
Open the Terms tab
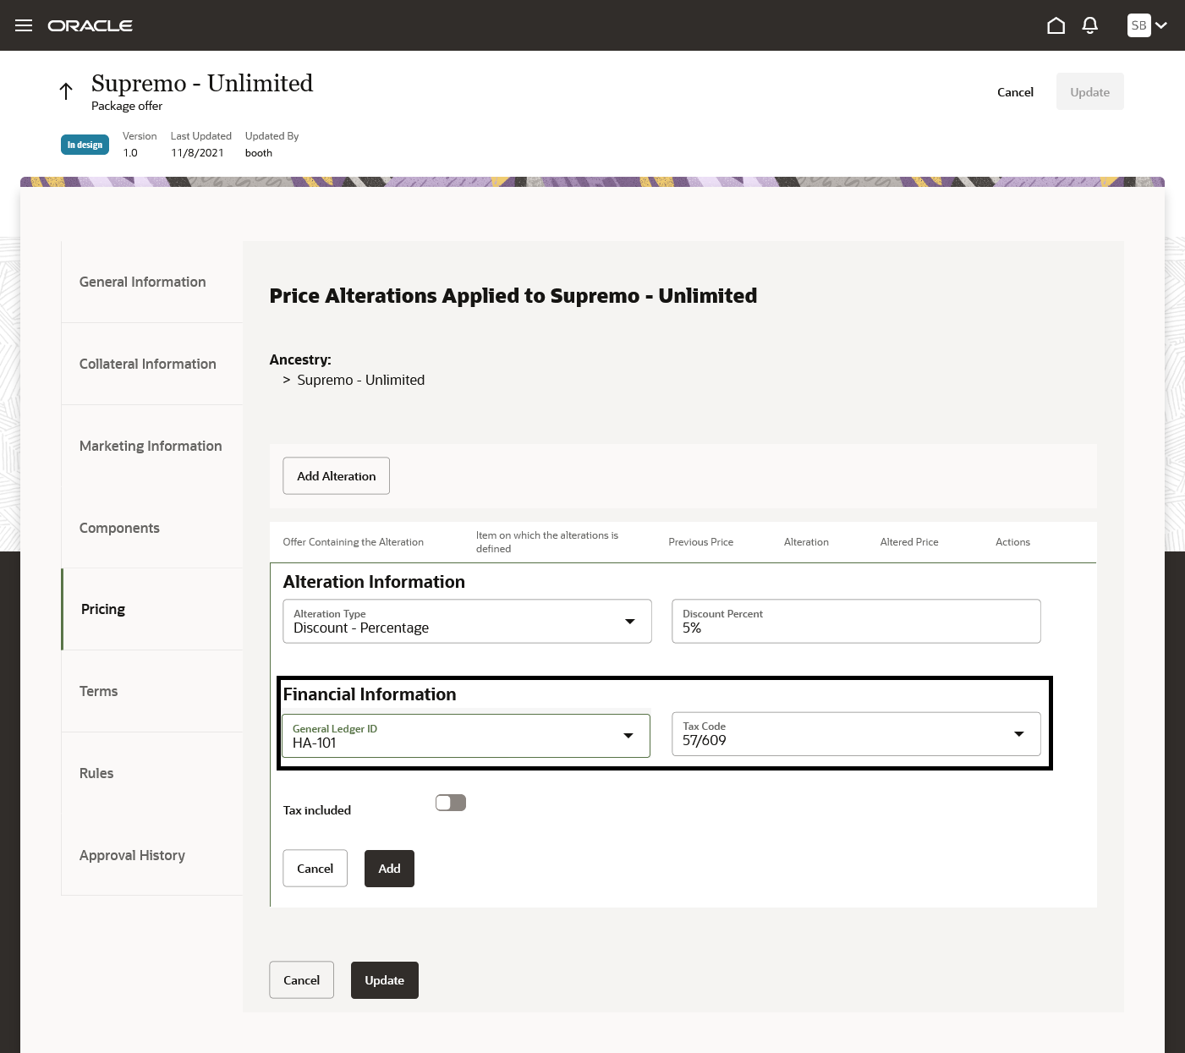pyautogui.click(x=152, y=691)
